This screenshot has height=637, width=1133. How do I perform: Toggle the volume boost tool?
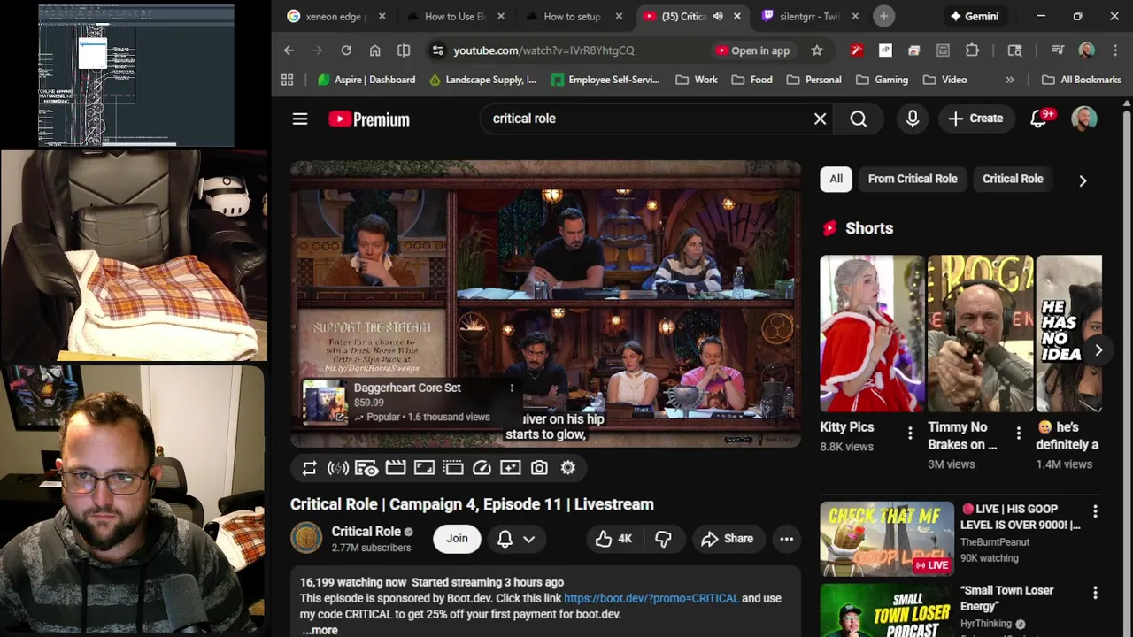[337, 468]
